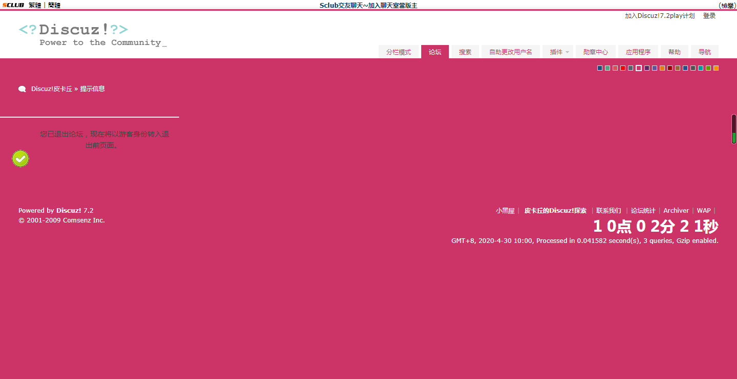Switch language to 簡體

click(54, 5)
